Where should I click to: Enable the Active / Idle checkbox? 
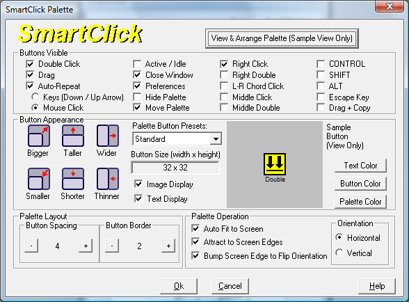137,64
